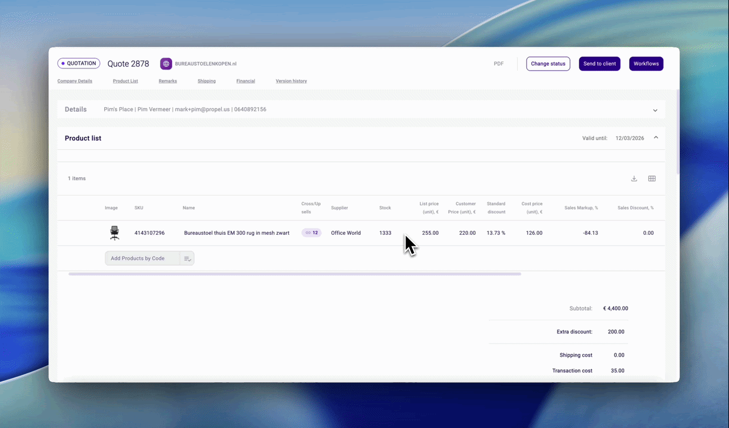Click the PDF link
The width and height of the screenshot is (729, 428).
(x=498, y=64)
